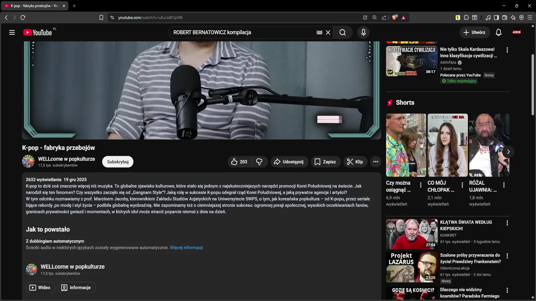Open WELLcome w popkulturze channel name link

(67, 159)
